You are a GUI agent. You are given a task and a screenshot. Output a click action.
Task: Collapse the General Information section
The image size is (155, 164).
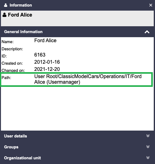coord(147,32)
